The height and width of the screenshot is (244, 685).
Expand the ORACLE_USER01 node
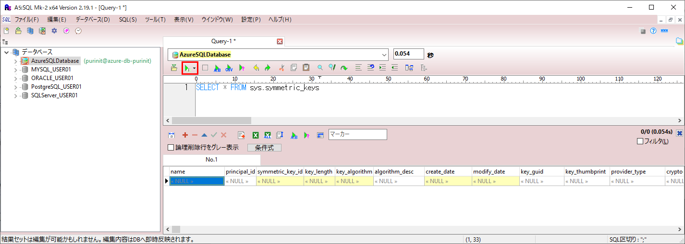coord(15,79)
